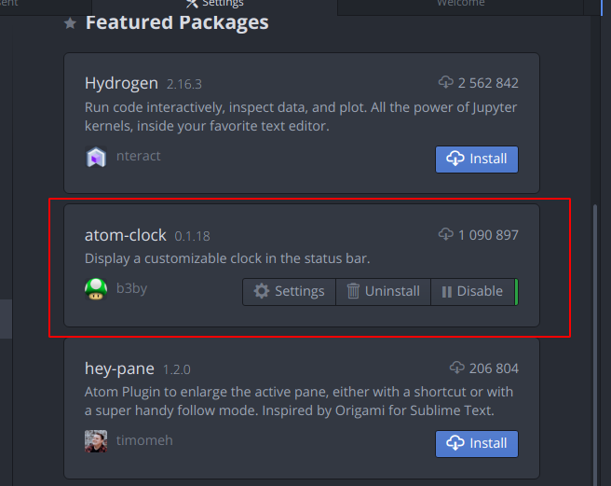Open atom-clock Settings
Screen dimensions: 611x486
coord(289,292)
